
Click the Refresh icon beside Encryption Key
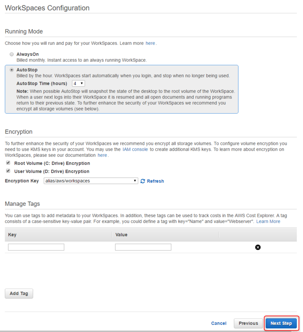[x=143, y=181]
